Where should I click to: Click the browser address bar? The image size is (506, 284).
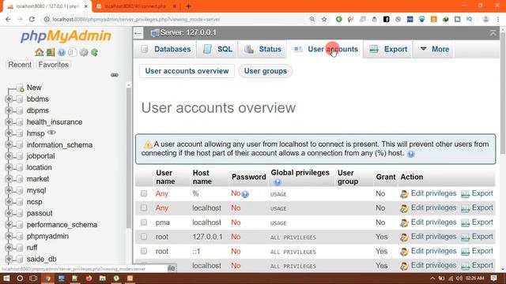tap(177, 19)
